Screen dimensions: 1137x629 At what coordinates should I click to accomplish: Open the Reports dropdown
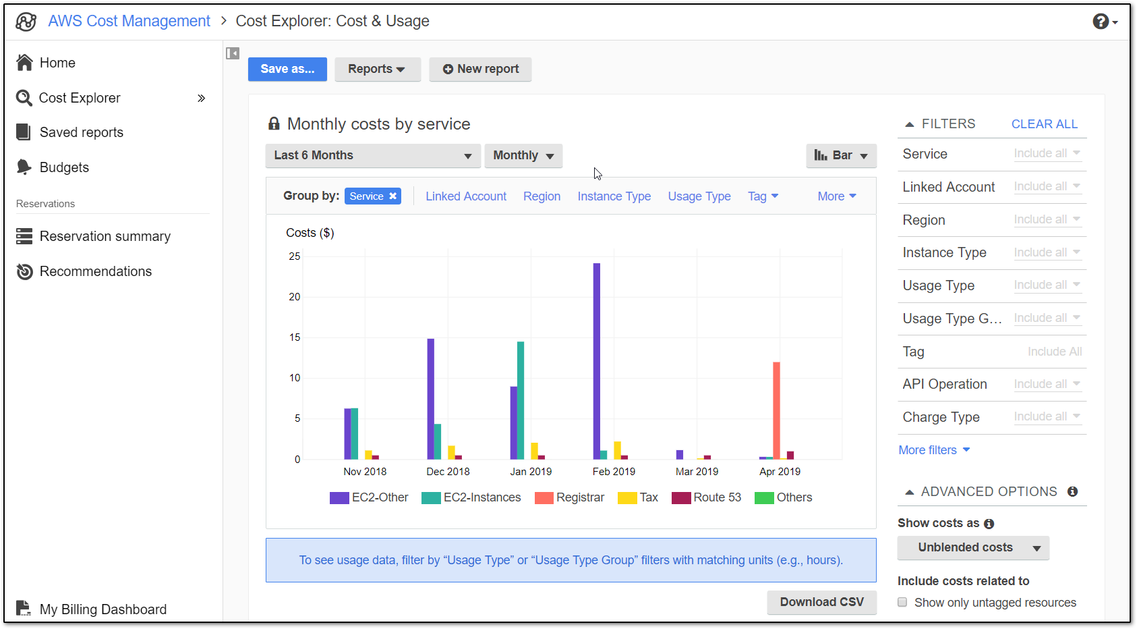click(378, 69)
